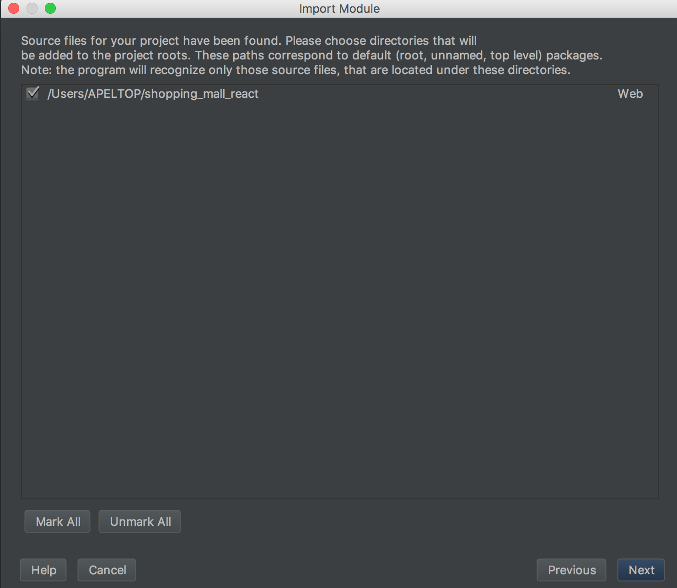677x588 pixels.
Task: Click the 'Note: the program will recognize' line
Action: pyautogui.click(x=296, y=70)
